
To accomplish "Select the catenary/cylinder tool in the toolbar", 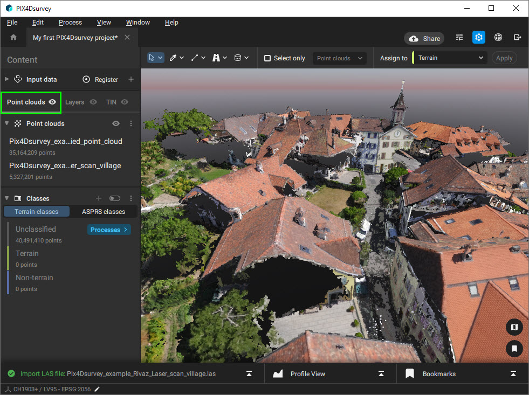I will [238, 58].
